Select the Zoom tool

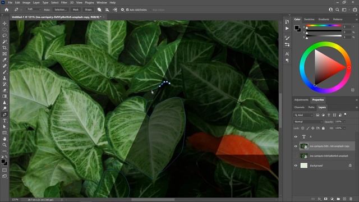[4, 145]
